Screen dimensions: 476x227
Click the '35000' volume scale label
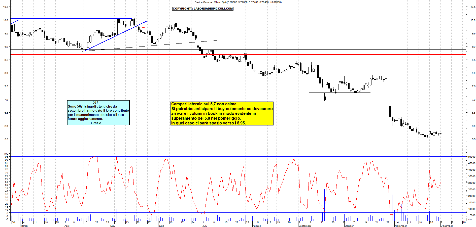[472, 176]
